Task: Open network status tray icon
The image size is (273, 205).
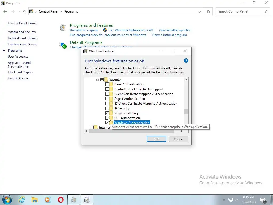Action: pyautogui.click(x=231, y=200)
